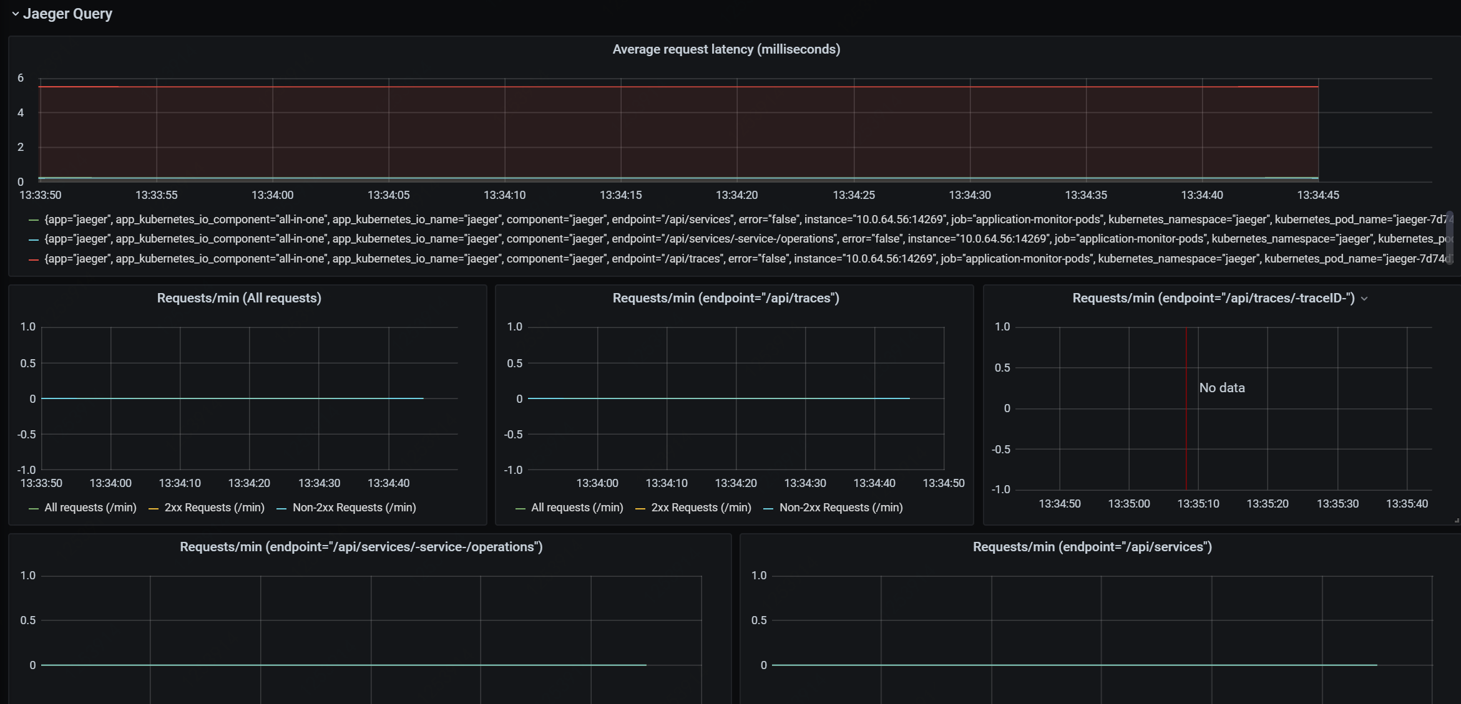Open the Requests/min endpoint="/api/traces" panel title menu

click(725, 298)
